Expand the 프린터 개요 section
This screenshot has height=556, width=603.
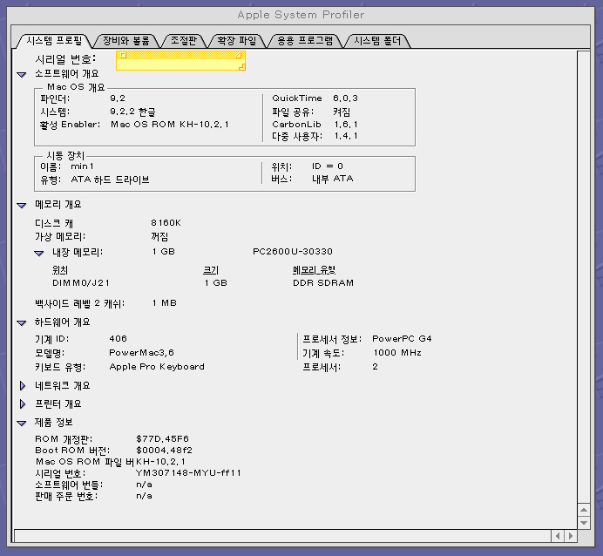(x=22, y=404)
